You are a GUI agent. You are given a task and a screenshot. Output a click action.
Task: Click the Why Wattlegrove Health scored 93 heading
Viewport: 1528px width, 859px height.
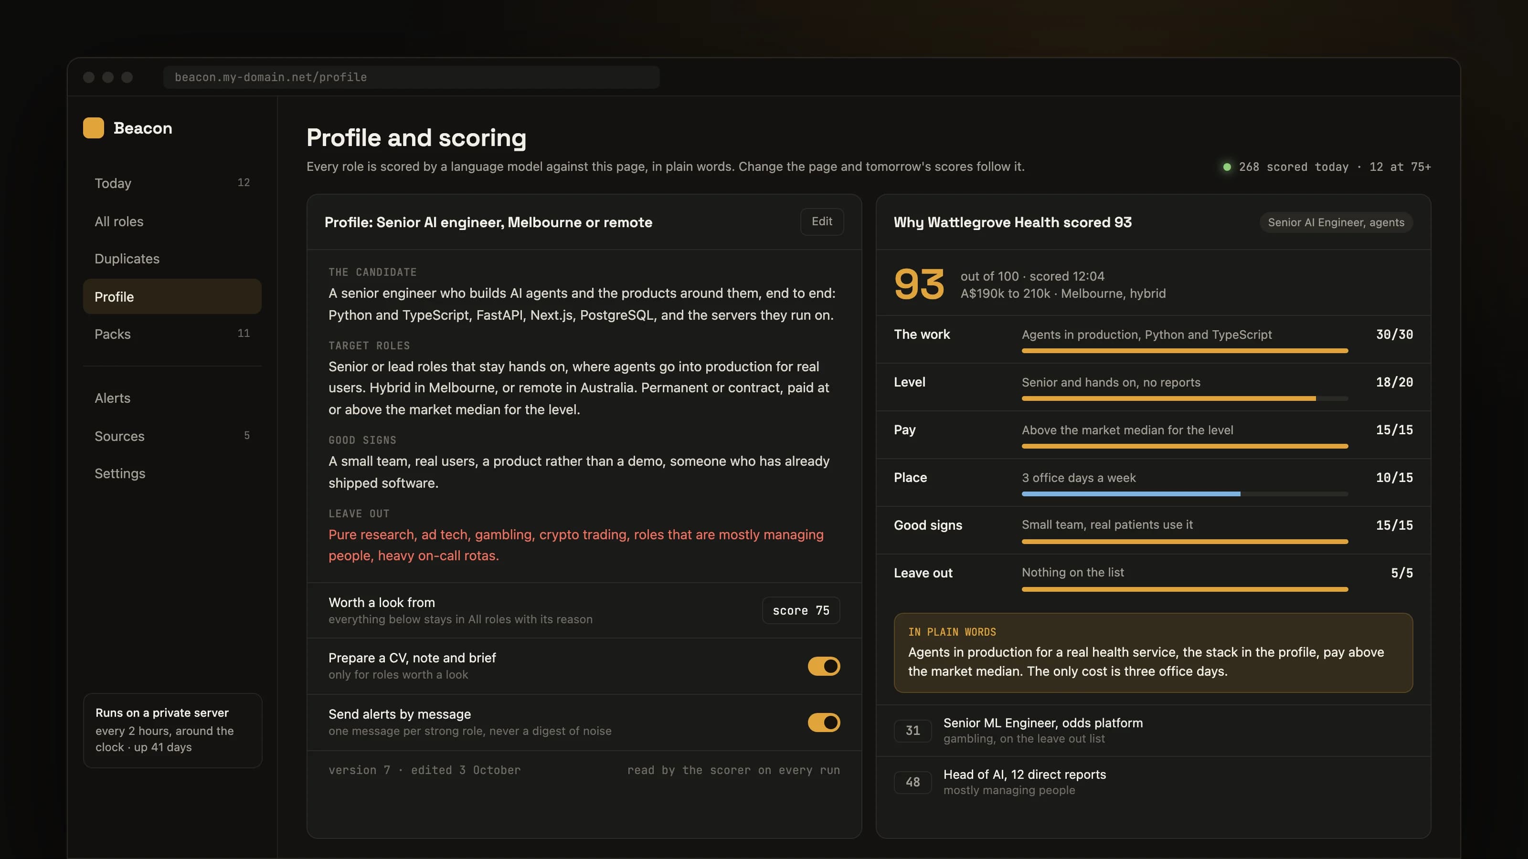1012,222
